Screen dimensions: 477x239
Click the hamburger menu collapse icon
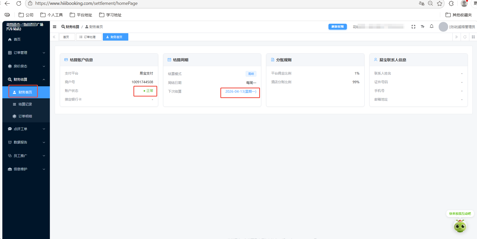coord(54,27)
